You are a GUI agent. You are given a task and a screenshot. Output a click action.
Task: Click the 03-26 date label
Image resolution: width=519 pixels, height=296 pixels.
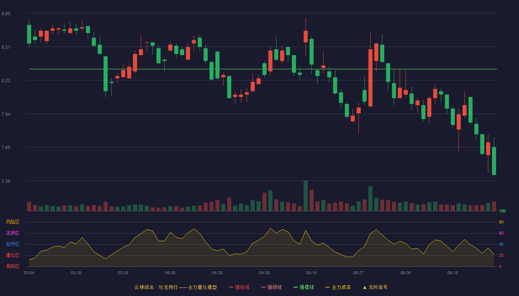[123, 273]
